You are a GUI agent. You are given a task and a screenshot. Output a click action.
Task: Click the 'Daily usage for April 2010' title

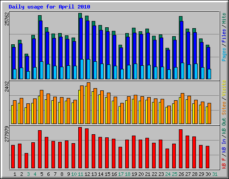[x=49, y=7]
